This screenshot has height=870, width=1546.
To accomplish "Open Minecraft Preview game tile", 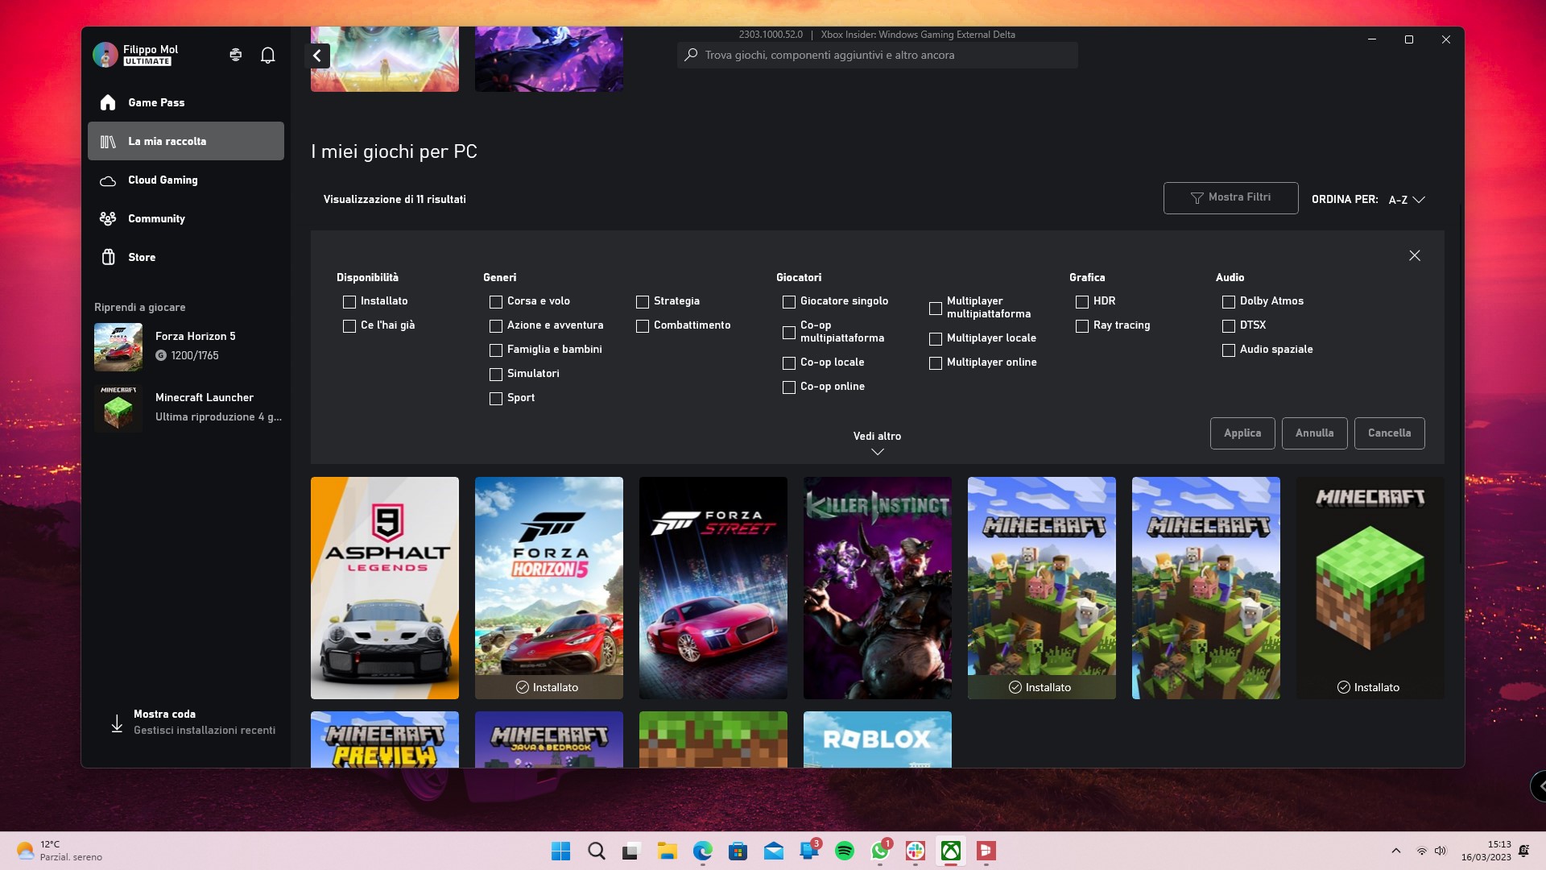I will (x=385, y=739).
